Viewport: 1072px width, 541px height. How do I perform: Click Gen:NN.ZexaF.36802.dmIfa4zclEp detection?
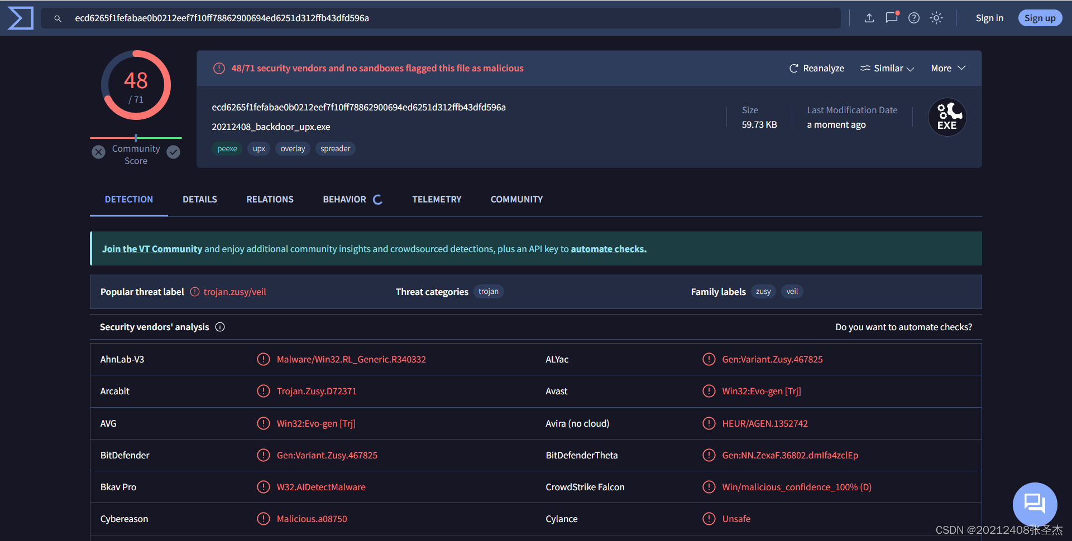click(x=790, y=455)
